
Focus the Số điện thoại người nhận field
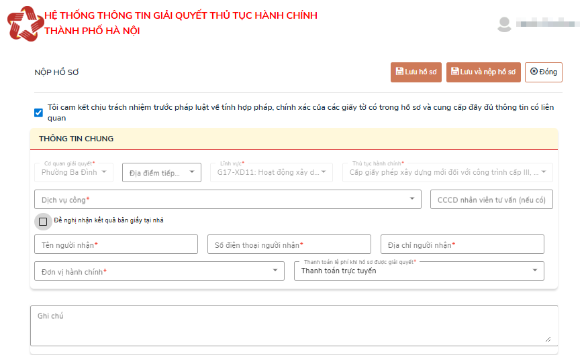click(x=289, y=244)
